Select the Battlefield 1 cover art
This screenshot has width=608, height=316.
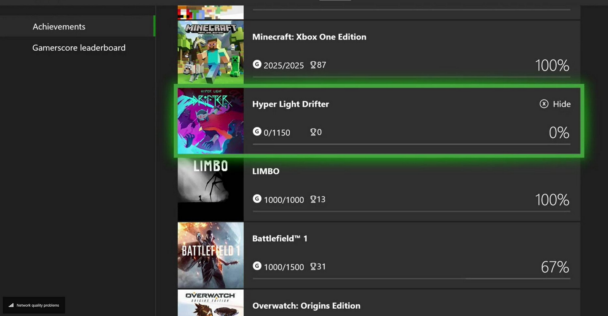pyautogui.click(x=210, y=255)
